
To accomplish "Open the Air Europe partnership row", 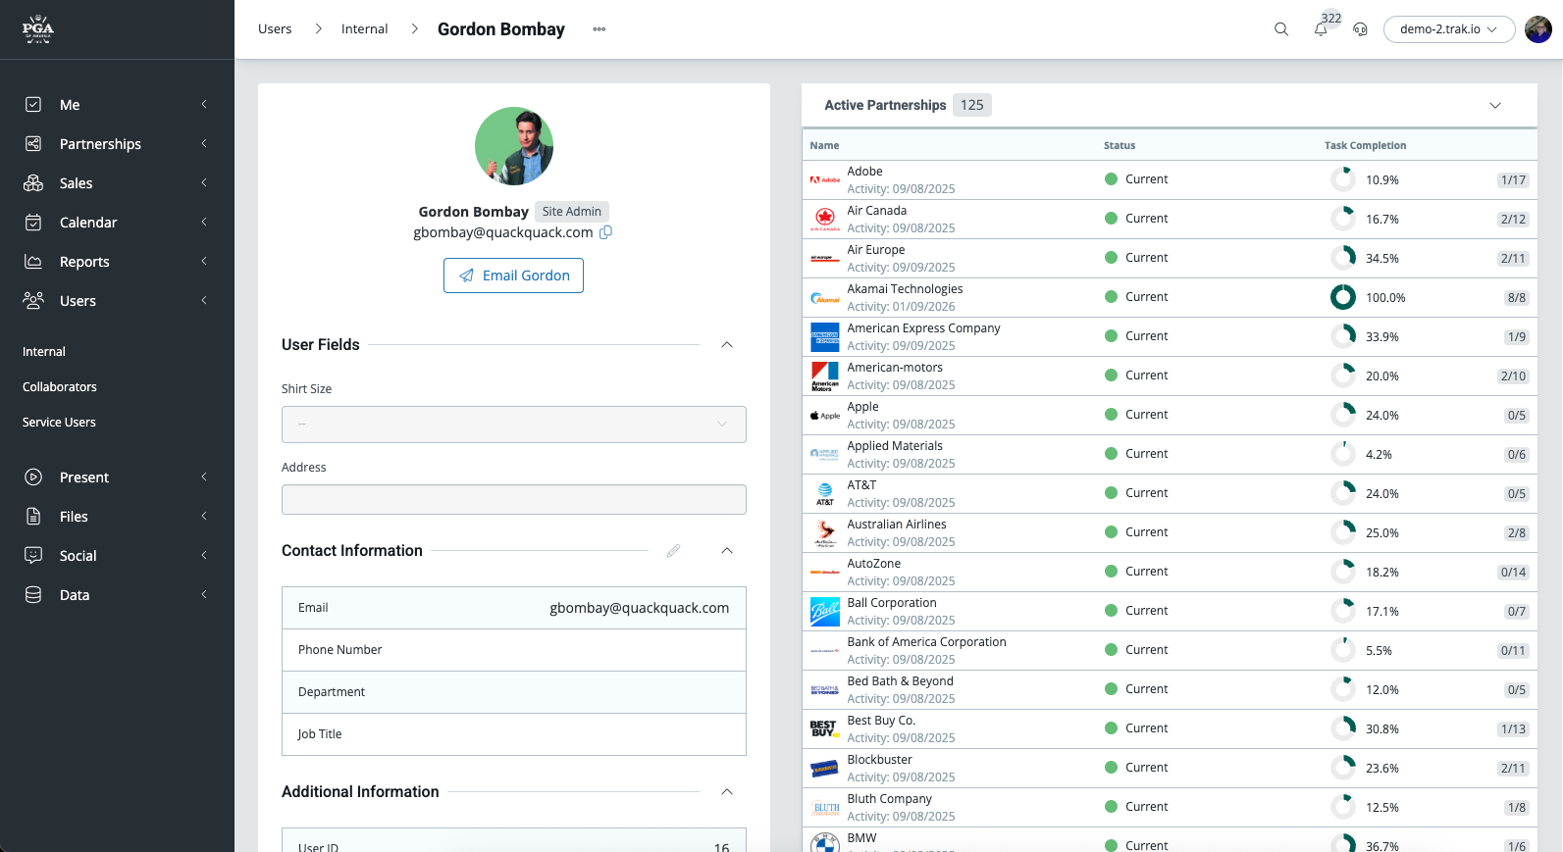I will tap(1170, 259).
